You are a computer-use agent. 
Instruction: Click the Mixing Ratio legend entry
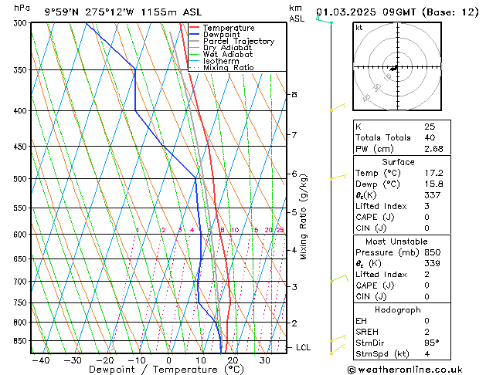(228, 68)
